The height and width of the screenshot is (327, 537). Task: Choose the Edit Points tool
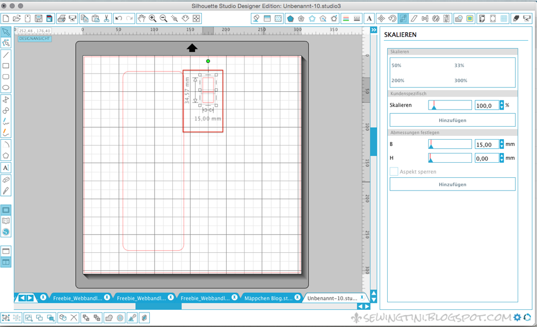click(6, 43)
